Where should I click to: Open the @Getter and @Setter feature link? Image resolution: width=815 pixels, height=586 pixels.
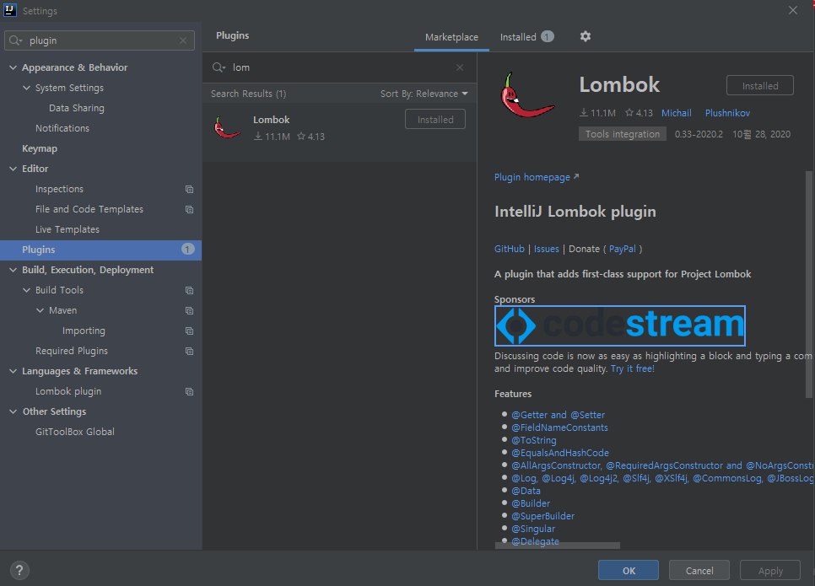click(558, 415)
